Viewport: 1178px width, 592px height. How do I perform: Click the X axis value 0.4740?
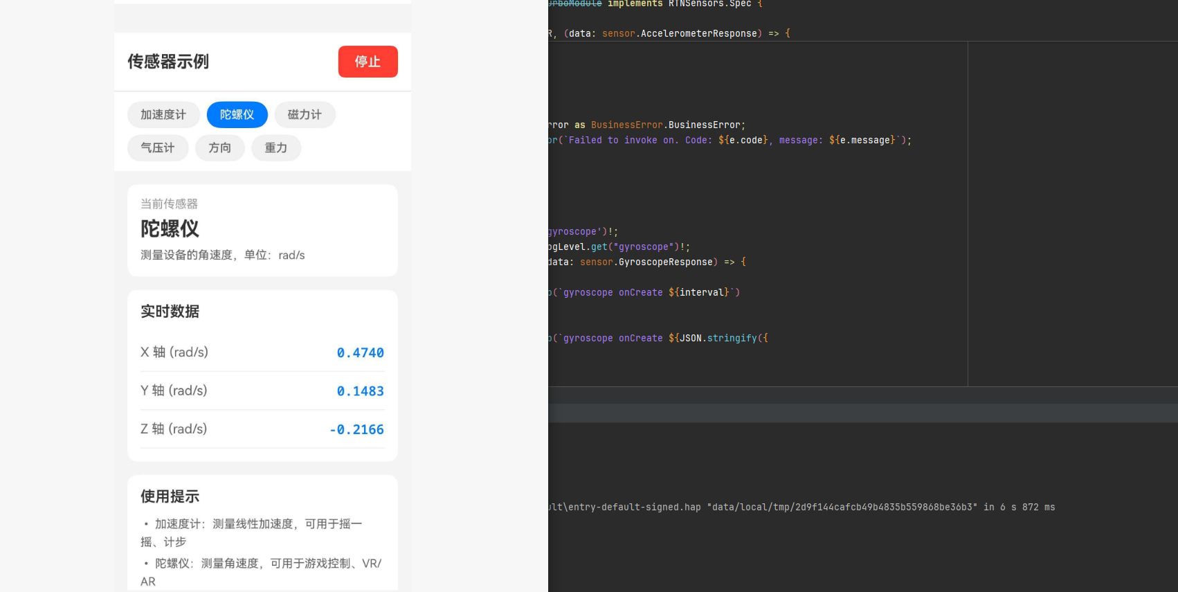[360, 352]
